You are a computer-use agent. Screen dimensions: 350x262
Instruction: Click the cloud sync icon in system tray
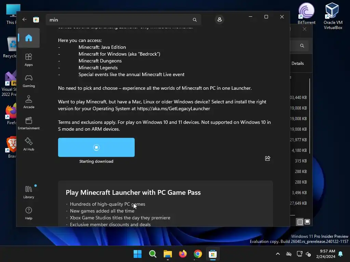click(x=289, y=254)
